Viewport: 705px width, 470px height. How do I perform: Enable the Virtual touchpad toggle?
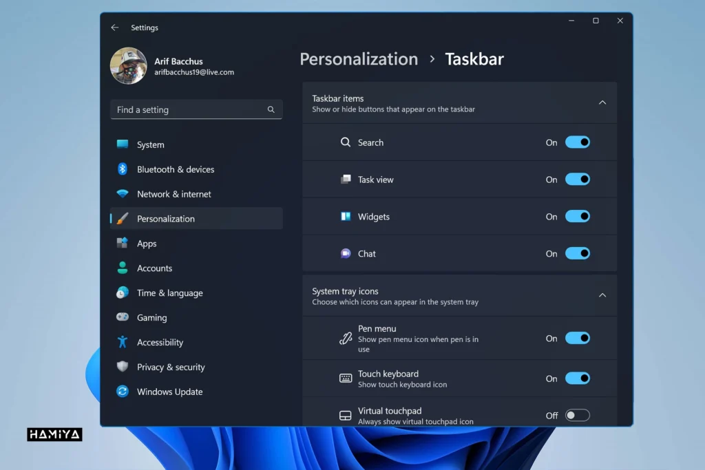[578, 415]
